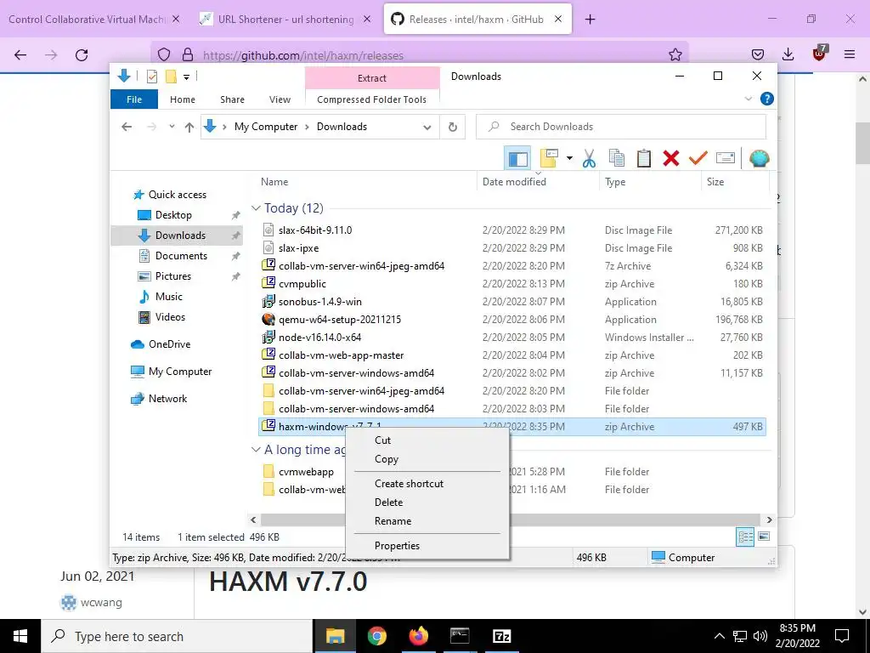Collapse the A long time ago group
Image resolution: width=870 pixels, height=653 pixels.
click(x=256, y=450)
